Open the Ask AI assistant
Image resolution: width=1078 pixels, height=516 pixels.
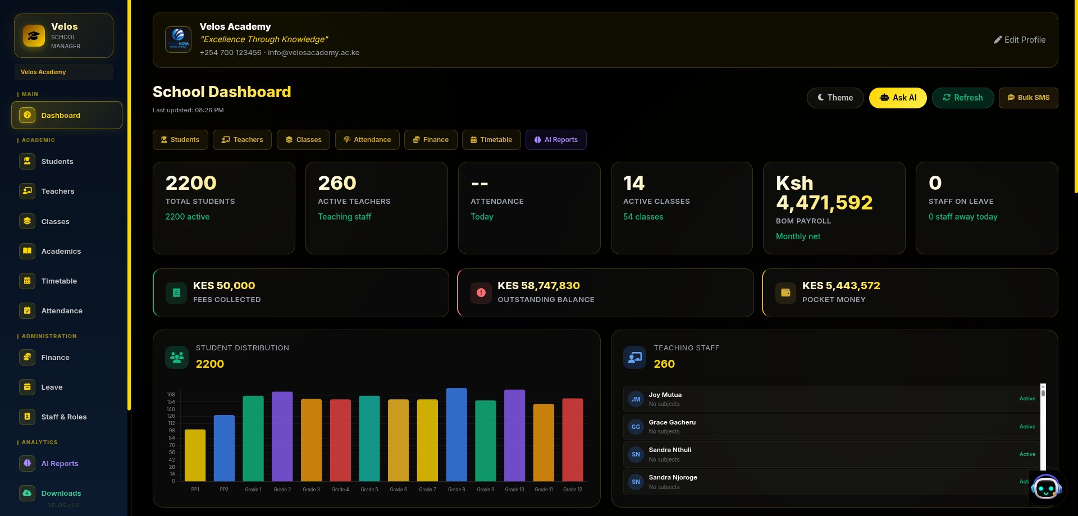897,98
